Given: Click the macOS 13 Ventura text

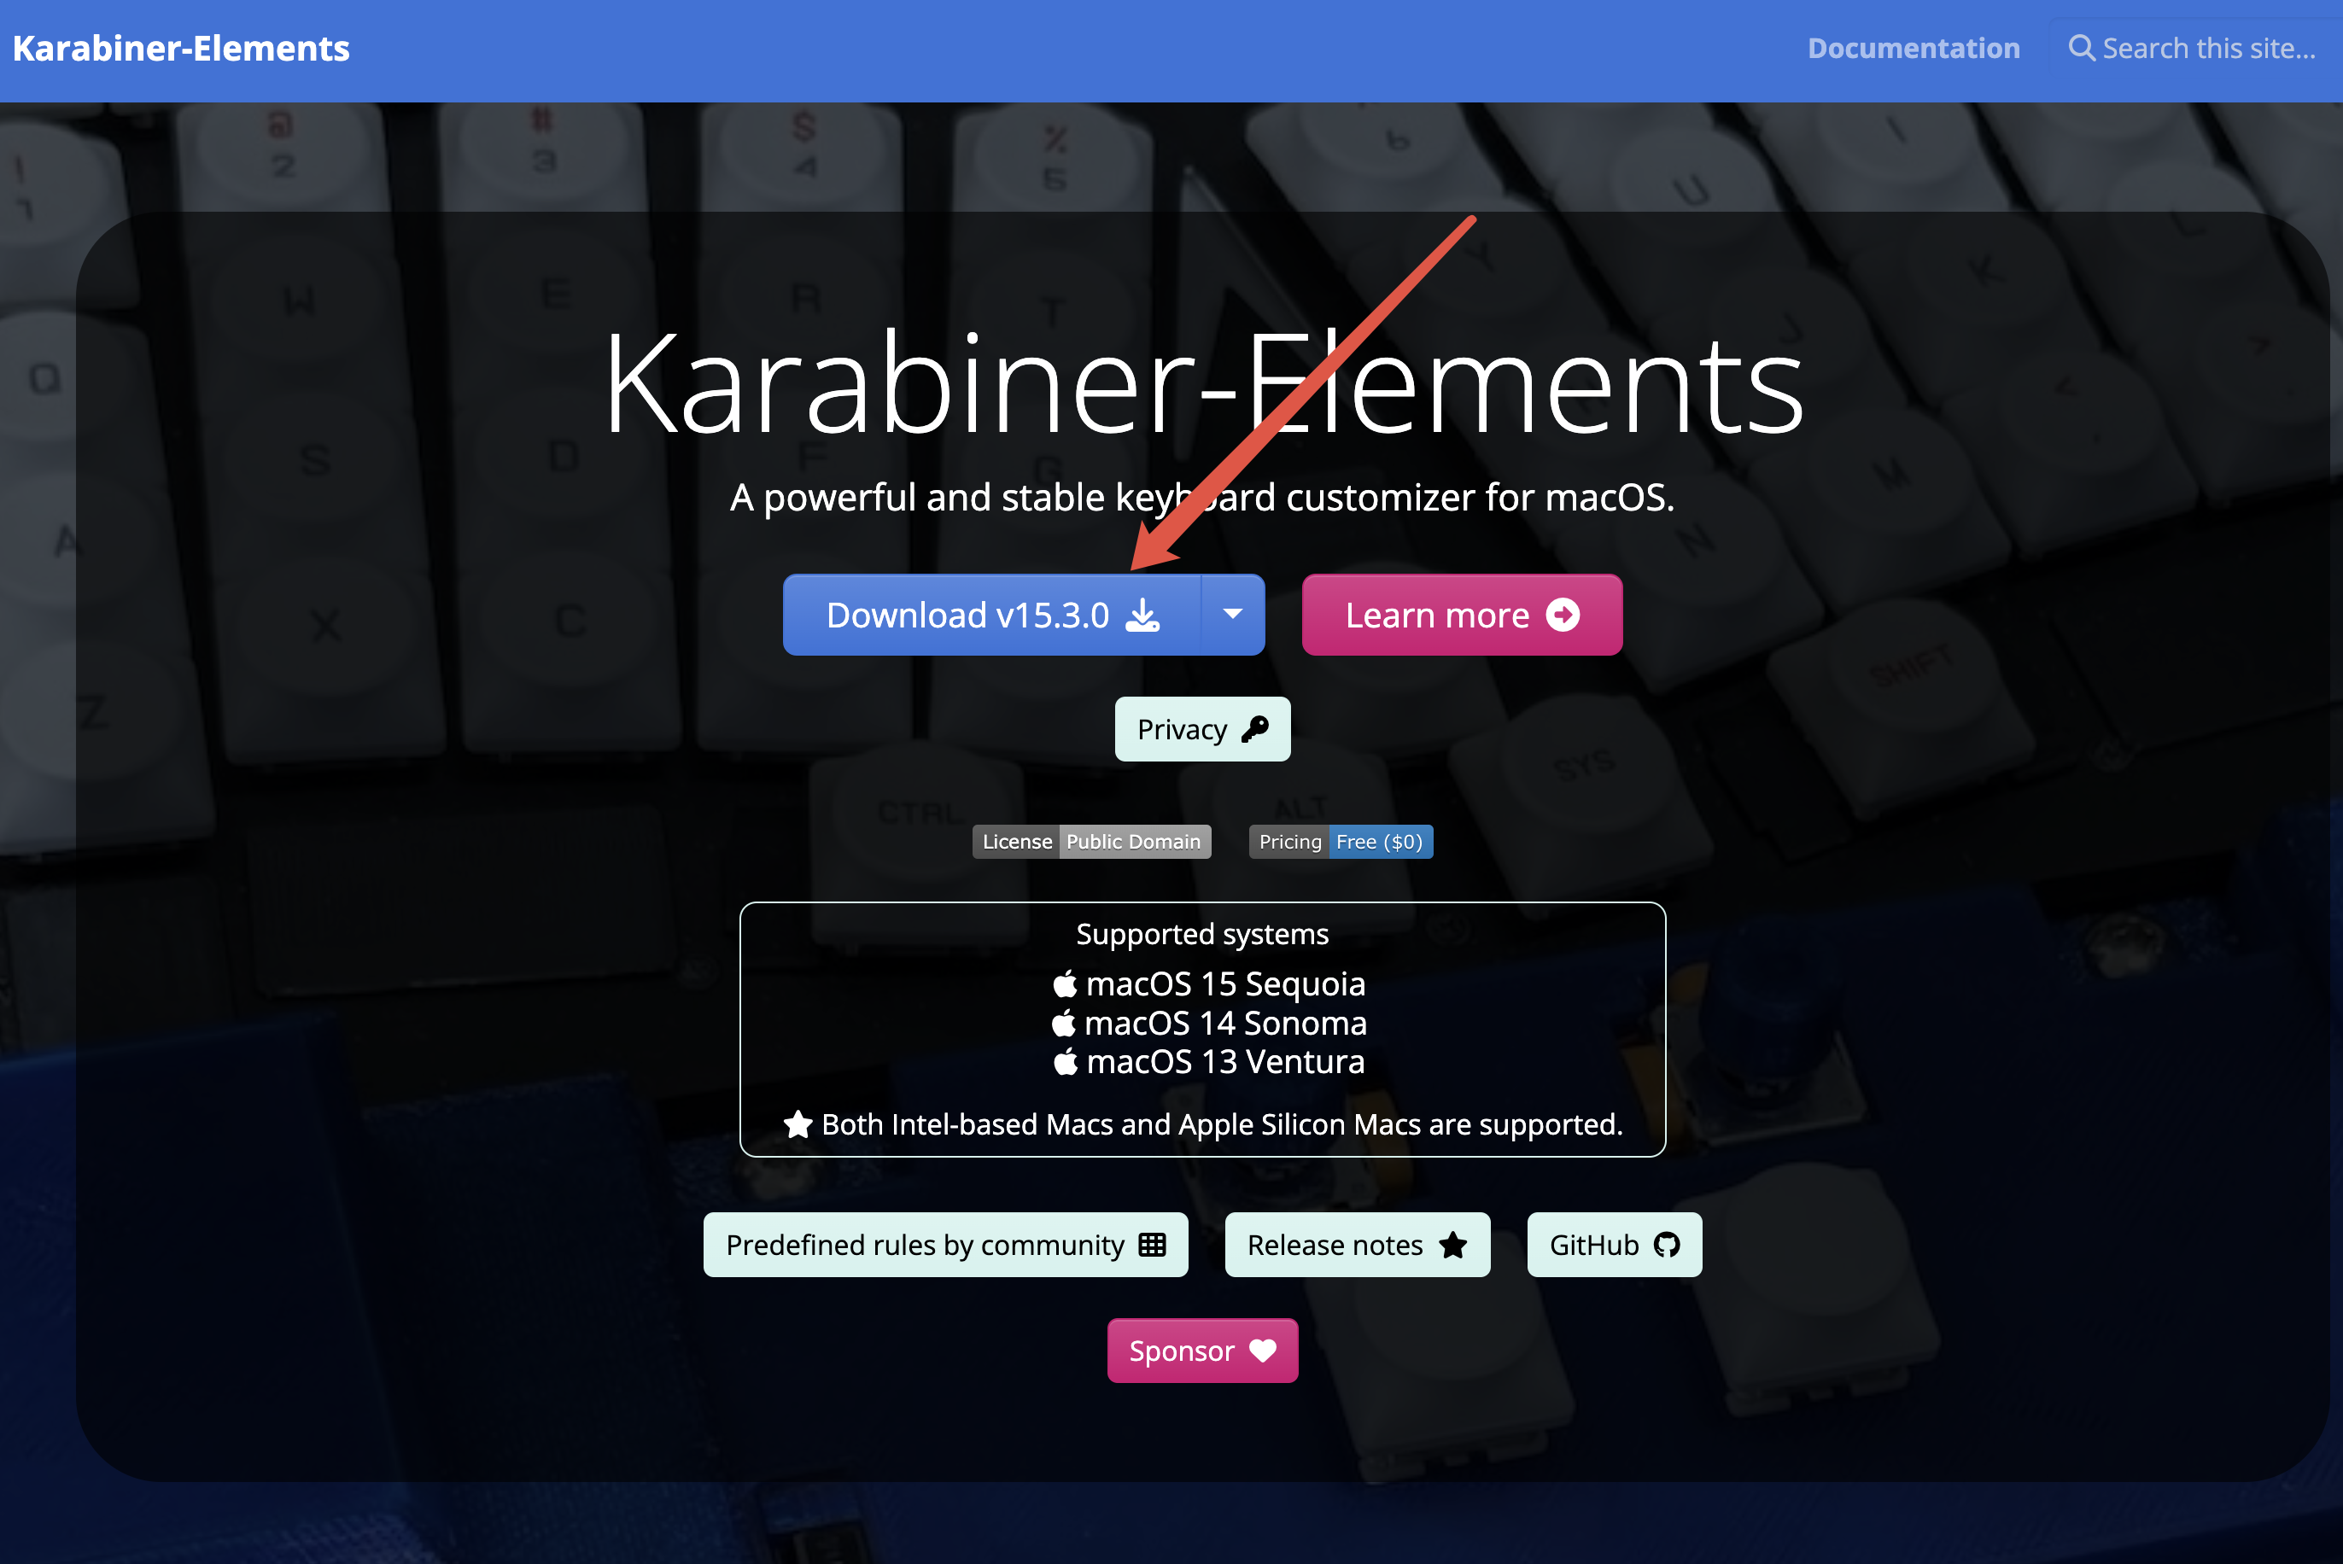Looking at the screenshot, I should point(1224,1061).
